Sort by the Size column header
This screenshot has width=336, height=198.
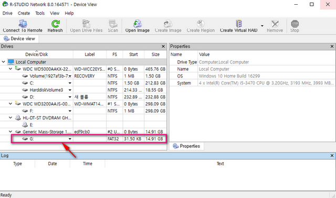pos(155,54)
